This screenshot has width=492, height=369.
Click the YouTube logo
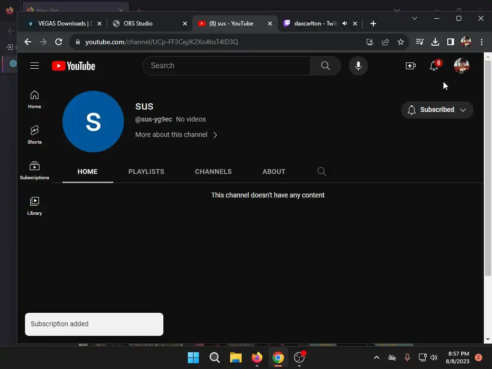[x=74, y=66]
